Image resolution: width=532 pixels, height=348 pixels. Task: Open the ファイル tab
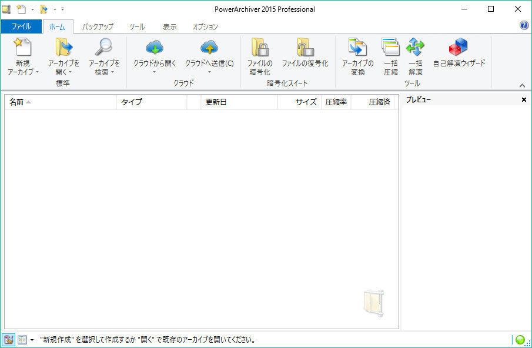(21, 26)
